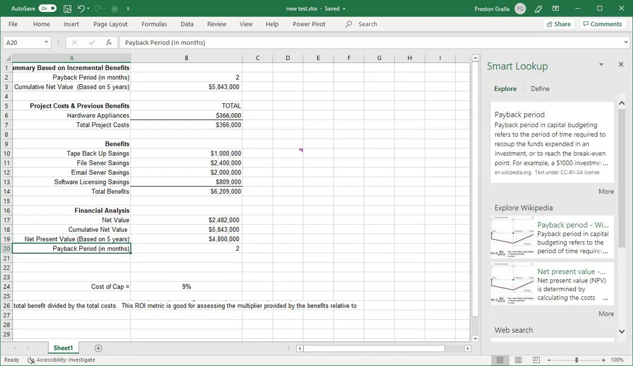633x366 pixels.
Task: Open the Undo history dropdown arrow
Action: tap(88, 8)
